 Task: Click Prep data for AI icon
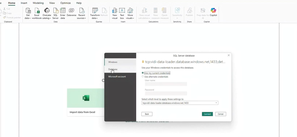coord(203,10)
